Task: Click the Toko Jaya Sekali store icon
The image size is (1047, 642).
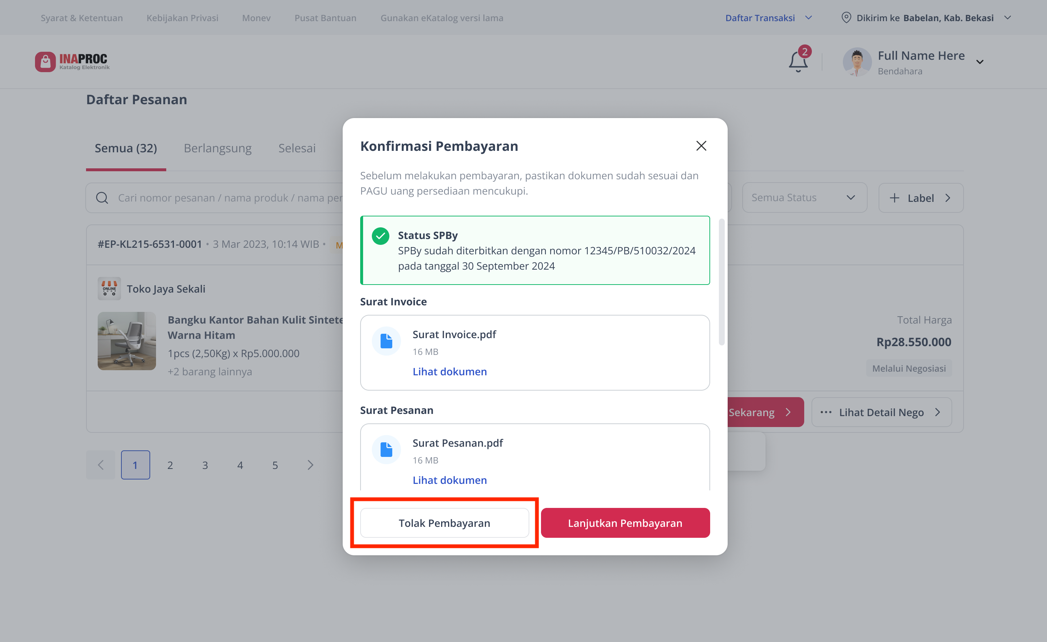Action: coord(109,289)
